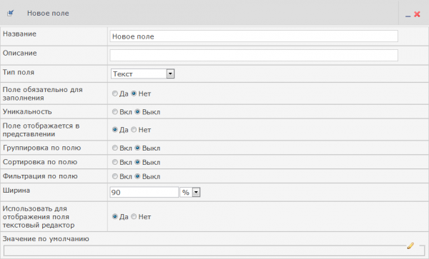This screenshot has width=429, height=259.
Task: Open the 'Тип поля' dropdown showing Текст
Action: click(142, 73)
